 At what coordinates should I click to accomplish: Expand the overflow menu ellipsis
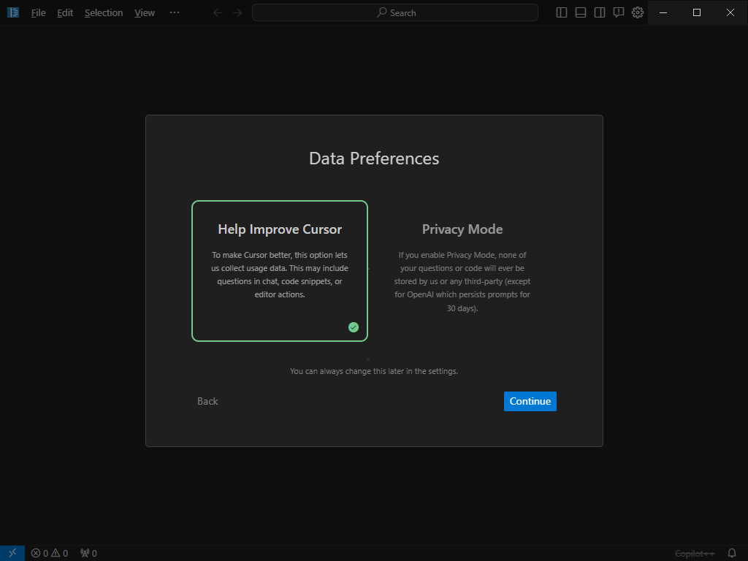(x=175, y=12)
